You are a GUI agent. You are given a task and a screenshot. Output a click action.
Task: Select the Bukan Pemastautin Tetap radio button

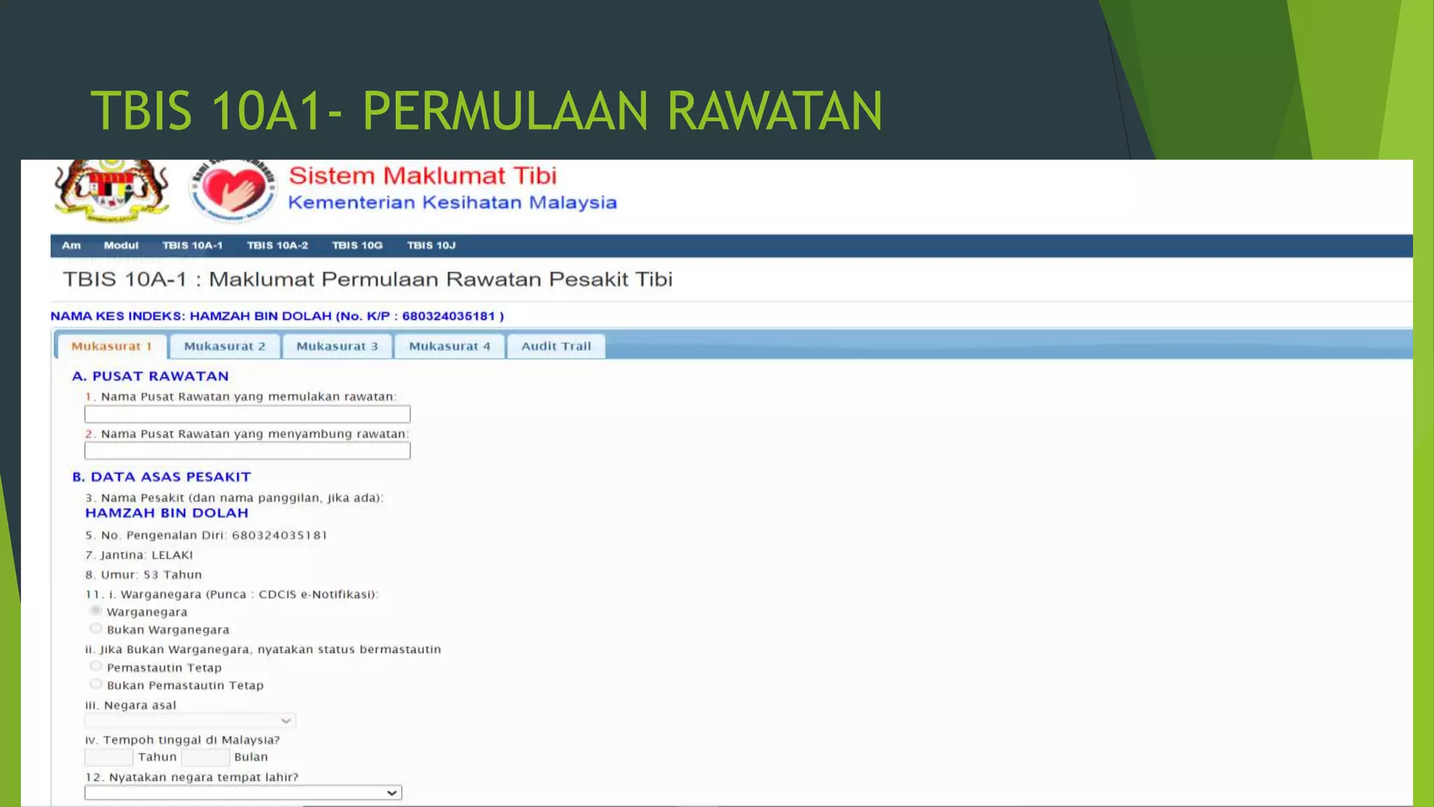click(96, 684)
